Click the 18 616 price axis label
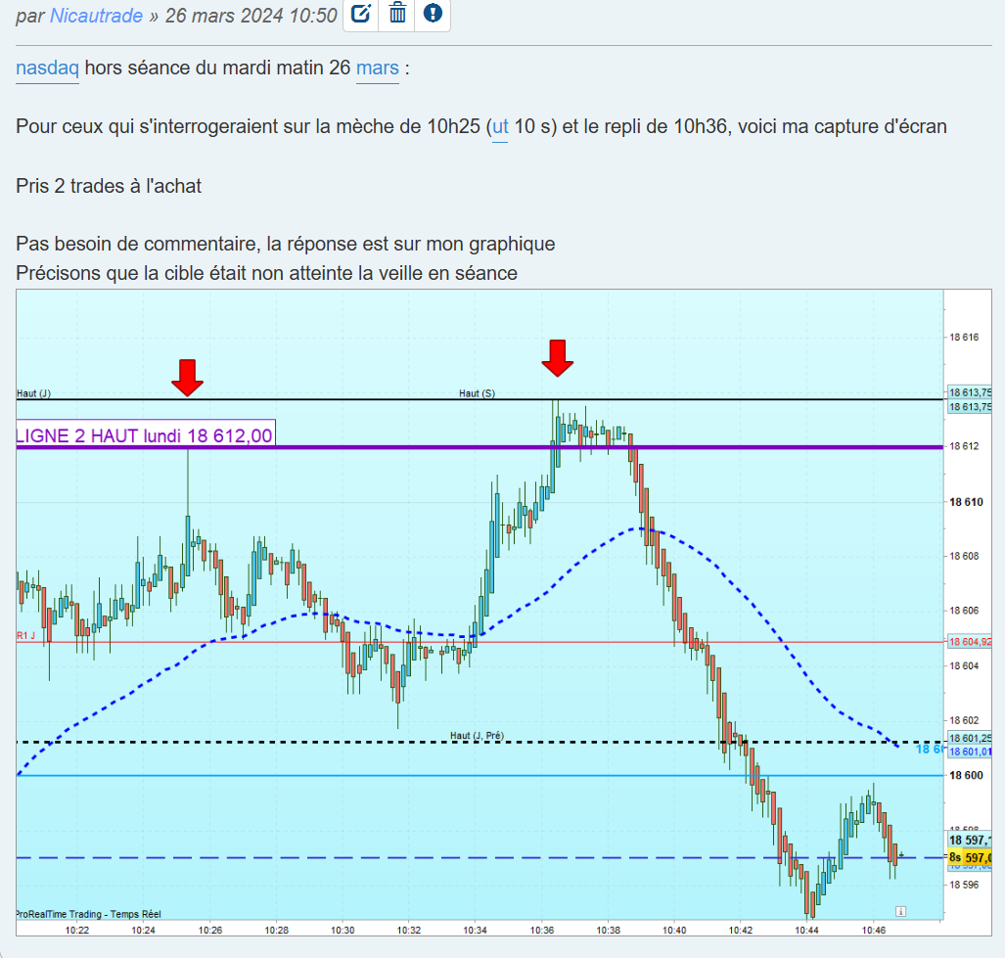 point(964,337)
